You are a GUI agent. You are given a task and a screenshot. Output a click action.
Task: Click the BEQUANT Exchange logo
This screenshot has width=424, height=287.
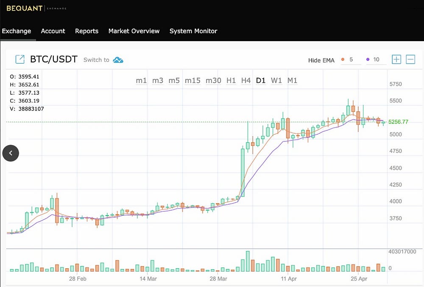pyautogui.click(x=36, y=8)
